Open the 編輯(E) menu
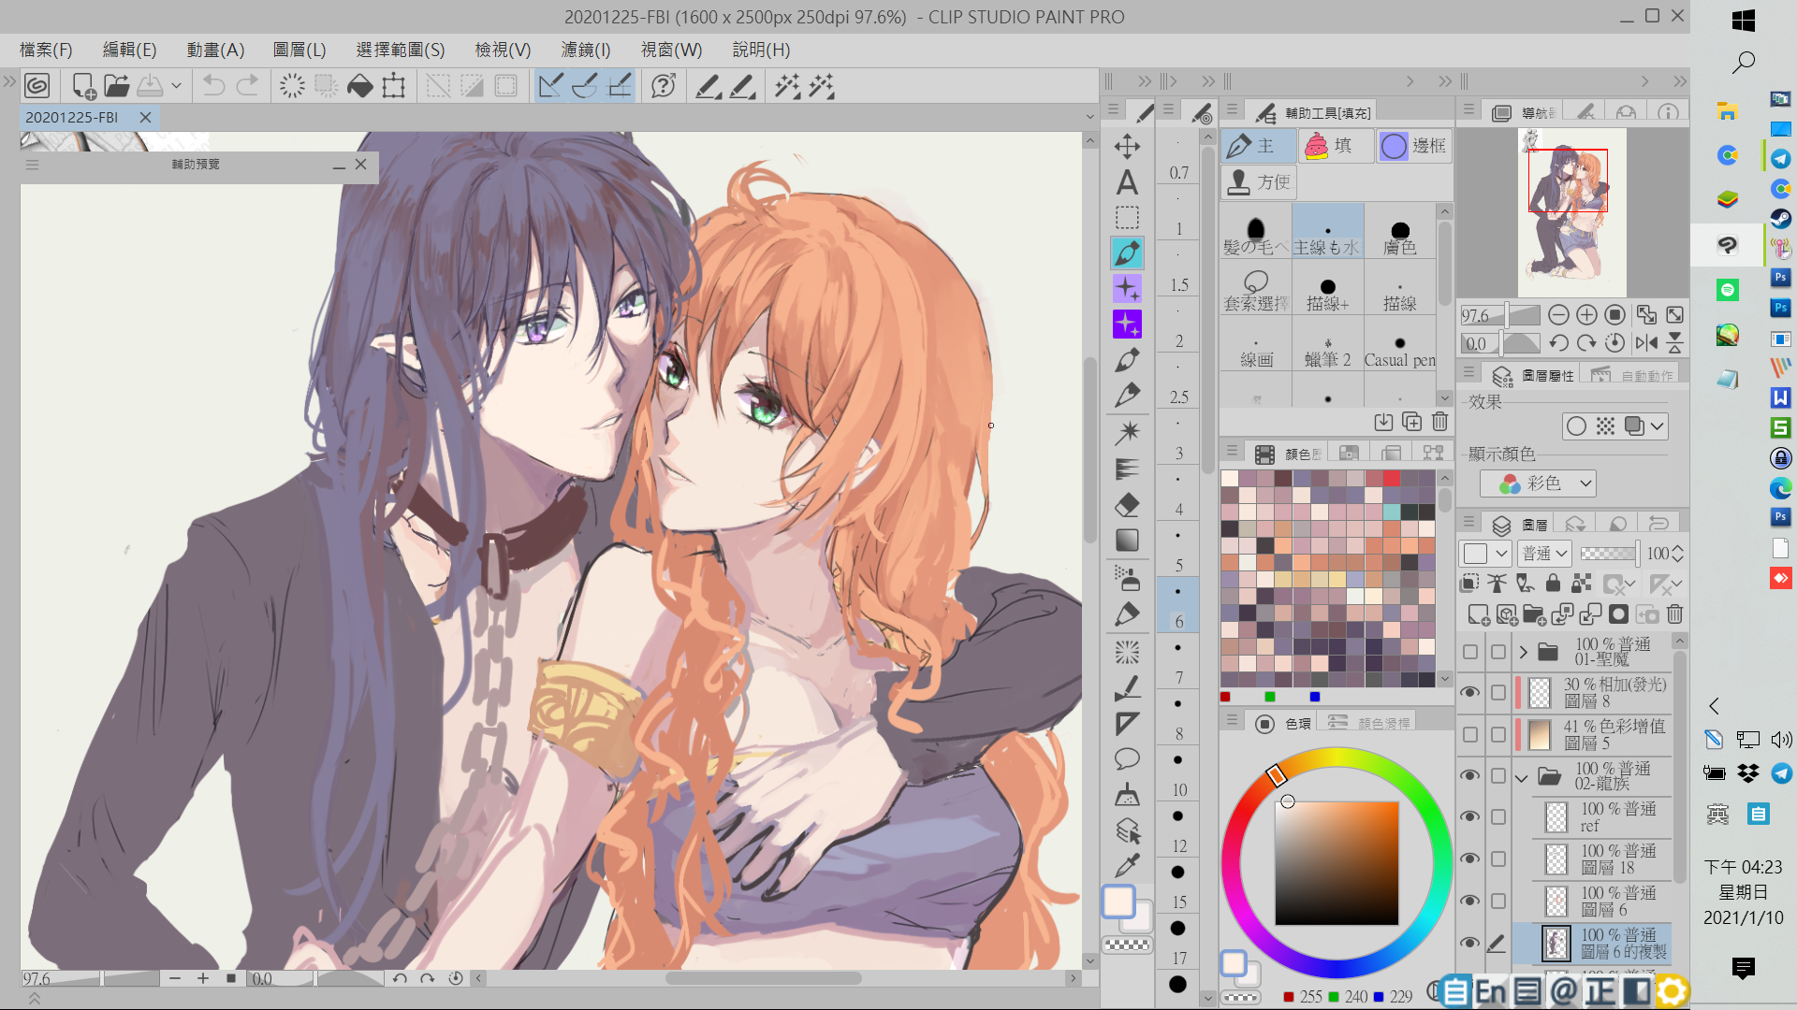 [129, 50]
